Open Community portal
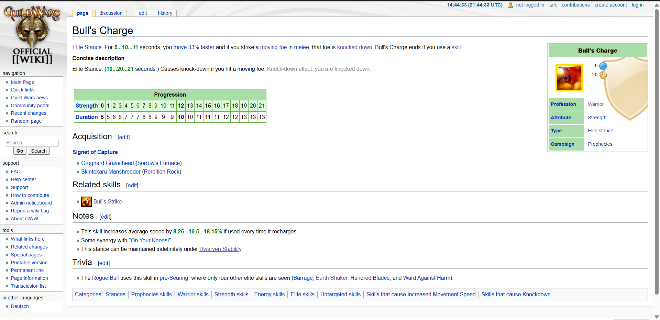Viewport: 660px width, 320px height. (30, 106)
